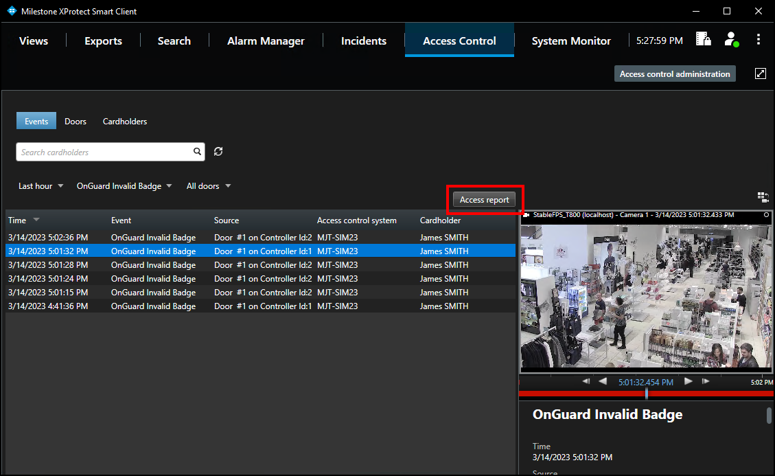Switch to the Doors tab
Image resolution: width=775 pixels, height=476 pixels.
(76, 121)
